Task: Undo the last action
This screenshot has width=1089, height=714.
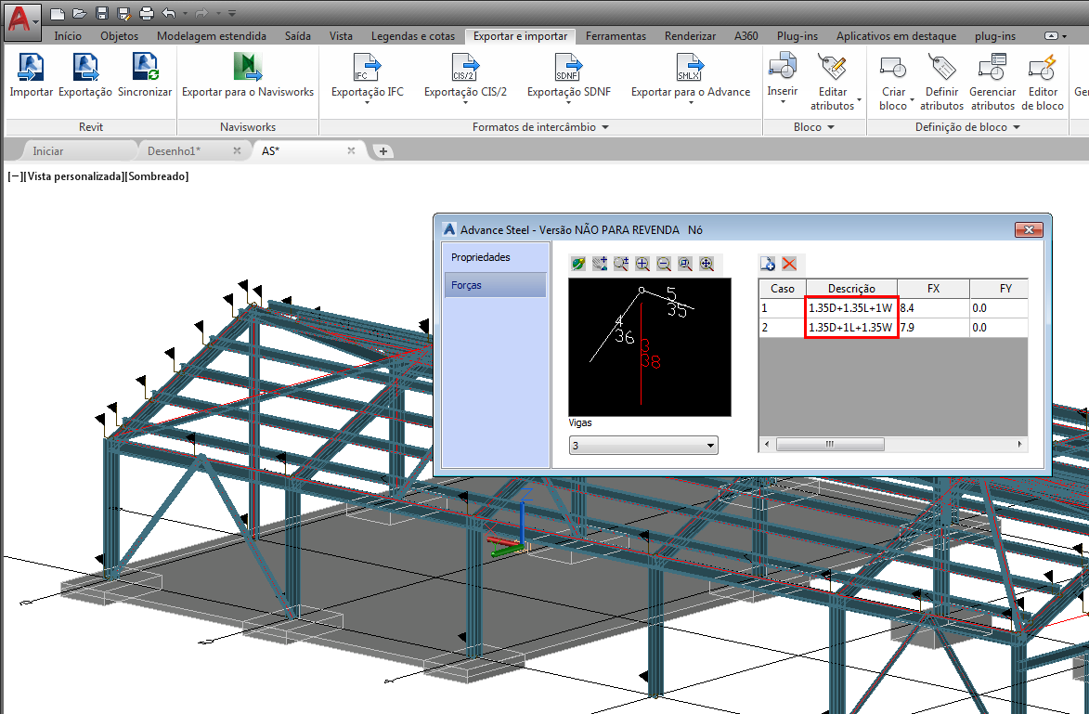Action: [169, 12]
